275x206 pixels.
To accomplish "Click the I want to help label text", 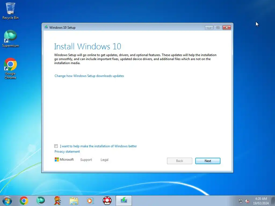I will [98, 146].
